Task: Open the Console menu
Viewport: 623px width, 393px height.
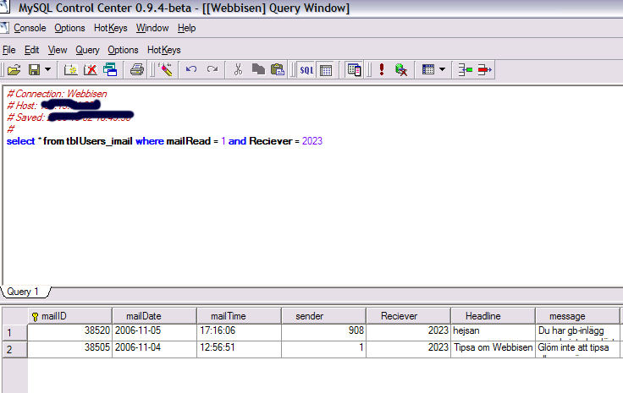Action: (30, 28)
